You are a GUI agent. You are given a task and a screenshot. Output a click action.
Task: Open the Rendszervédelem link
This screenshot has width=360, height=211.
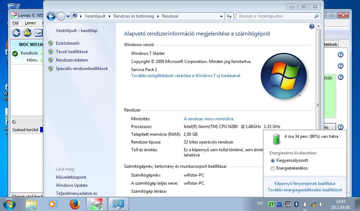(72, 60)
